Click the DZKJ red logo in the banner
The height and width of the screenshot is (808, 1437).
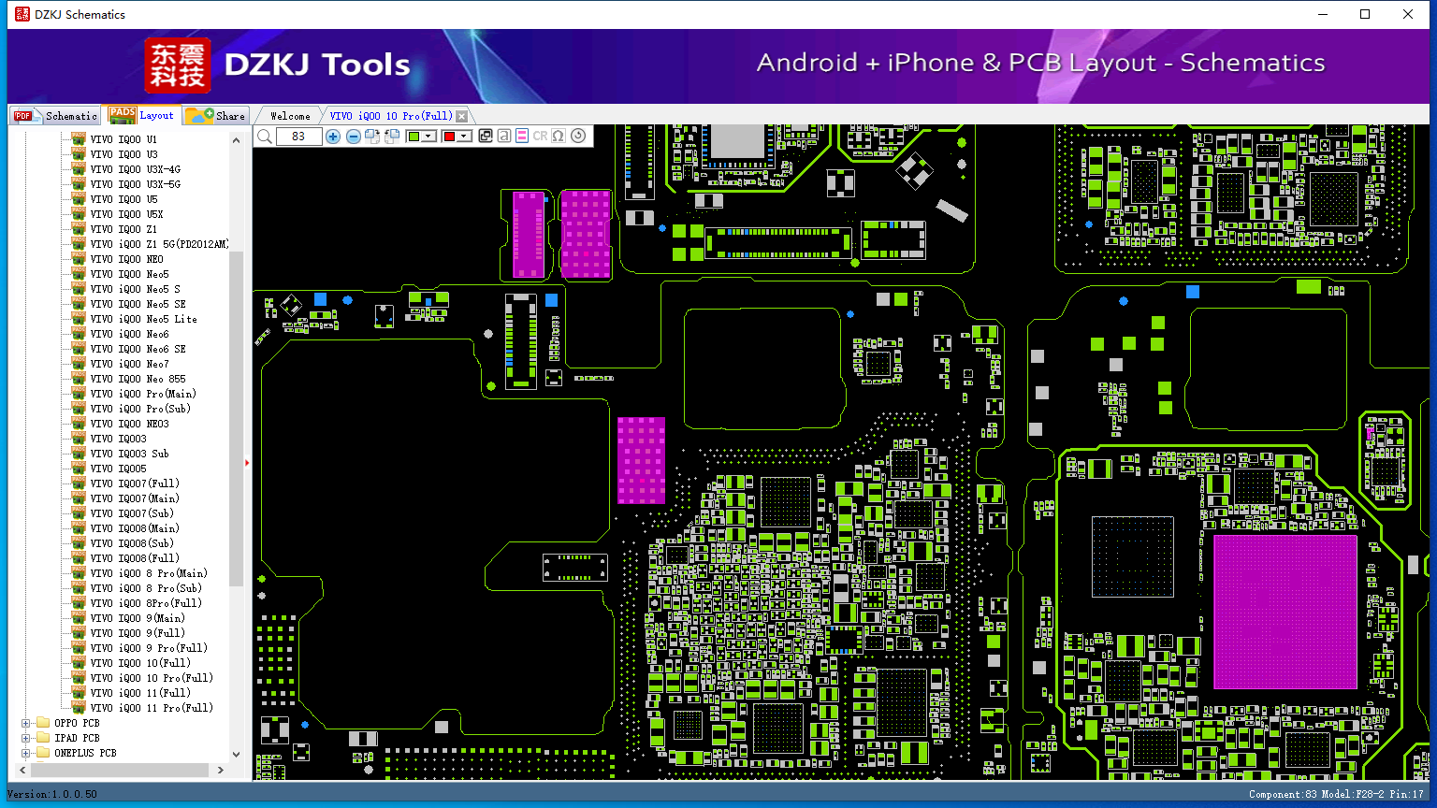click(x=178, y=65)
